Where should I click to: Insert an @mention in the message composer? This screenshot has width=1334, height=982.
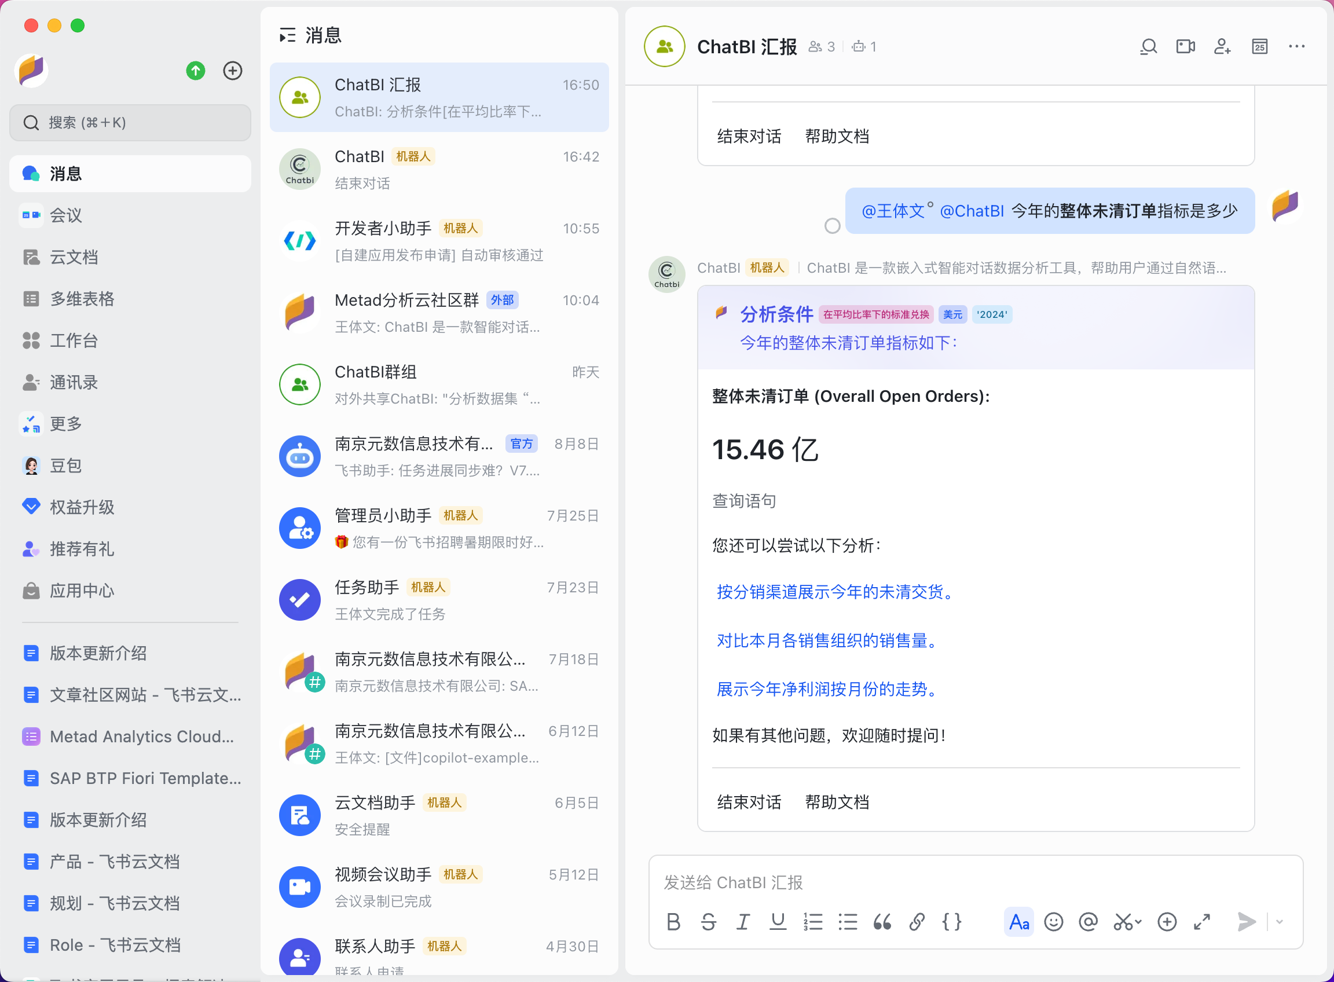tap(1087, 922)
